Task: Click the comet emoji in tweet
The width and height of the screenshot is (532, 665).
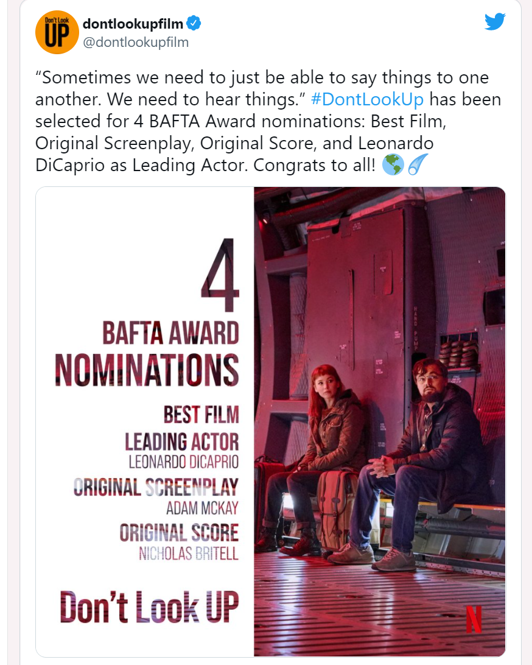Action: pyautogui.click(x=418, y=164)
